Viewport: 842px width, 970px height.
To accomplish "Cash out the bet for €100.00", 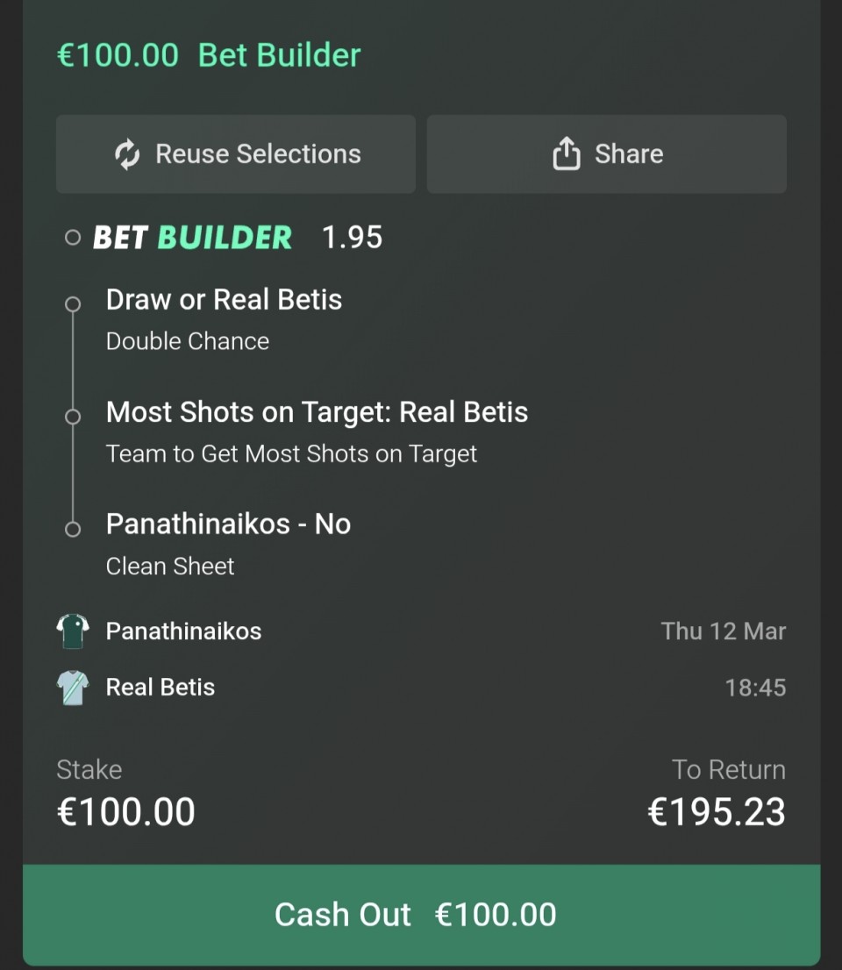I will pos(421,915).
